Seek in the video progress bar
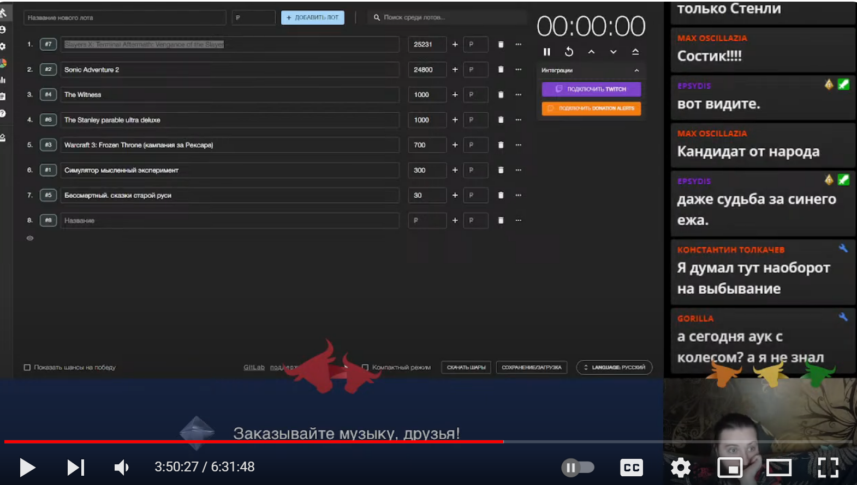The width and height of the screenshot is (857, 485). 428,441
